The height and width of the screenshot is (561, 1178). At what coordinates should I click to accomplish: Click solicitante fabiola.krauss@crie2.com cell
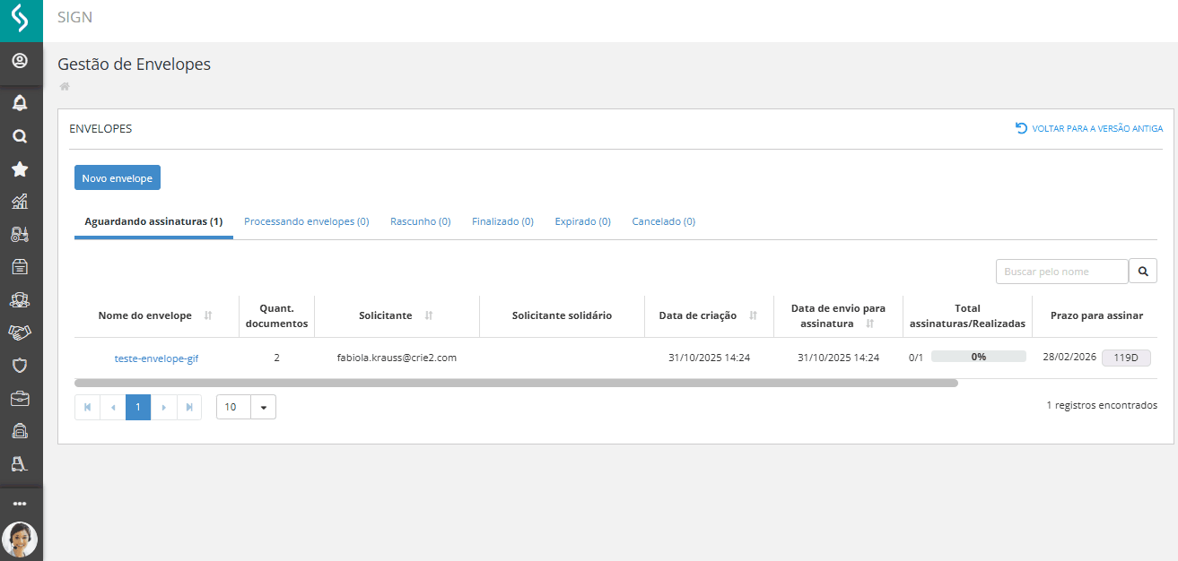(397, 358)
